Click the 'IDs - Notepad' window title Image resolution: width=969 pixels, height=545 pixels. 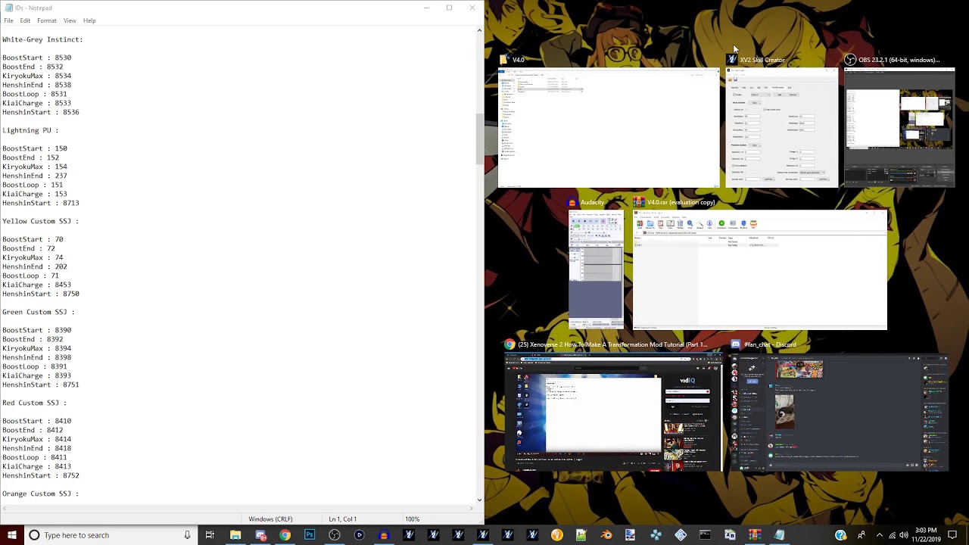pos(33,8)
